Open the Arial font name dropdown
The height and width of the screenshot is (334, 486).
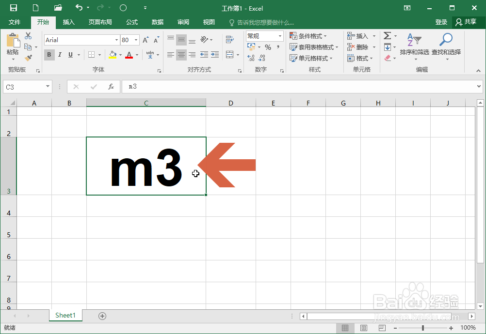point(116,40)
